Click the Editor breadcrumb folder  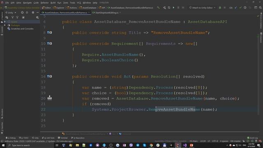46,8
